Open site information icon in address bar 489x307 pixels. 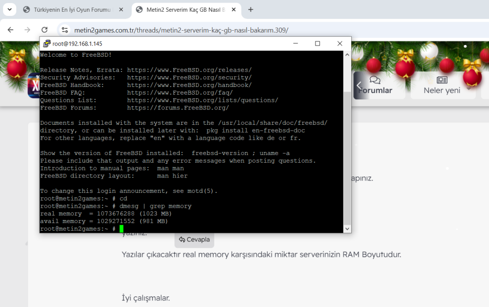click(65, 30)
